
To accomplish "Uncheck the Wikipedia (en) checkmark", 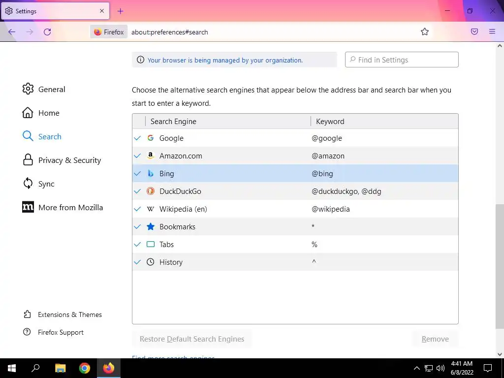I will (138, 209).
